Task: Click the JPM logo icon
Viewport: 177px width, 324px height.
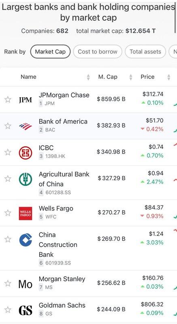Action: point(26,100)
